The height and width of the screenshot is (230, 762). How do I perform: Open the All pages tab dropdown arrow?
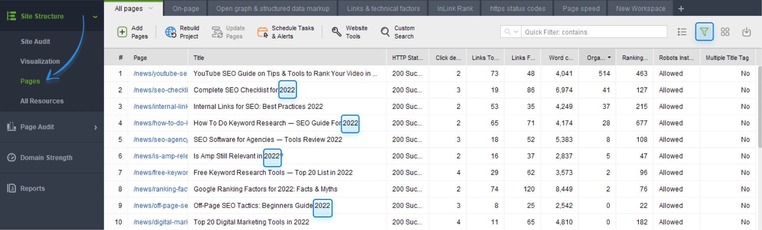point(151,8)
